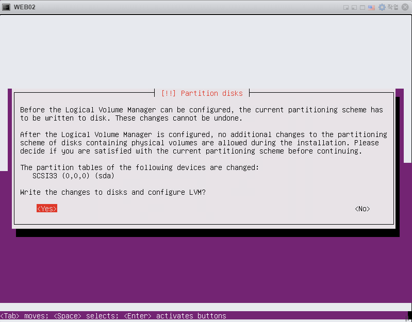Click the 'After the Logical Volume Manager is configured' paragraph

pyautogui.click(x=204, y=143)
